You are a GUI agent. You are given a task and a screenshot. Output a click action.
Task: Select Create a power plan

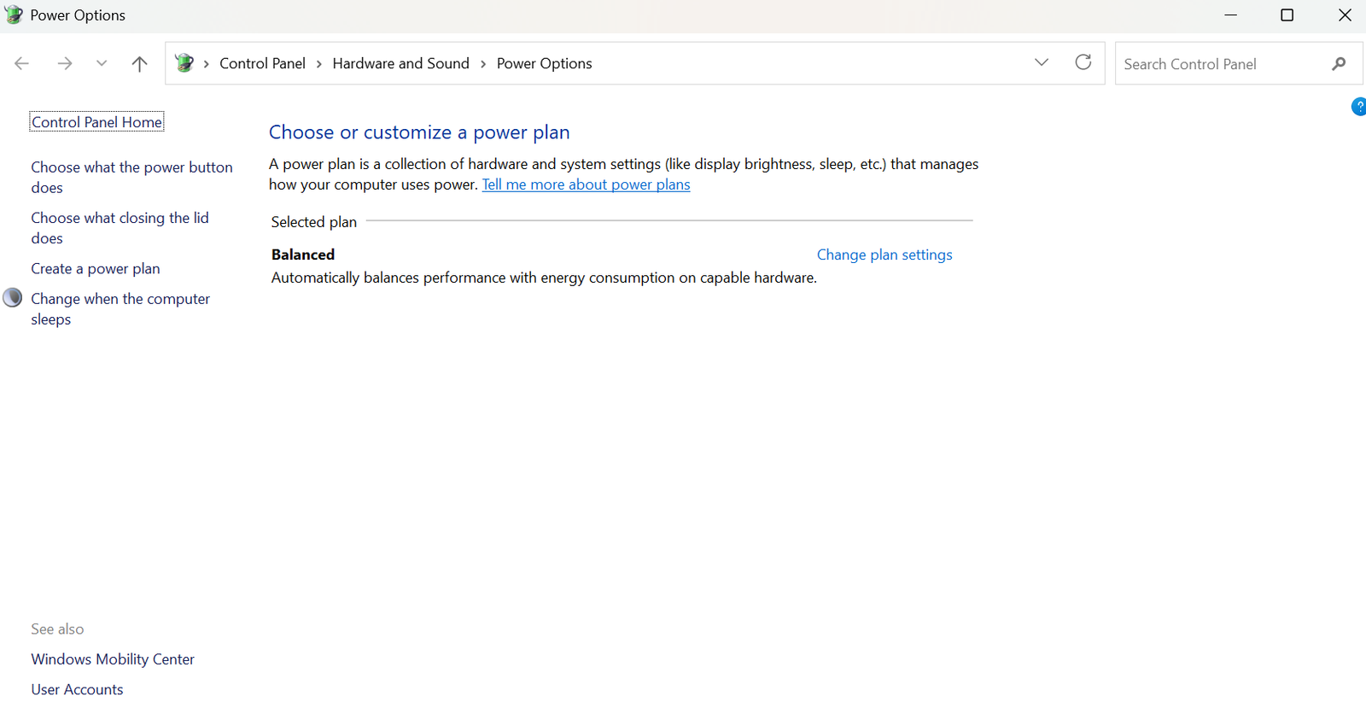click(96, 268)
